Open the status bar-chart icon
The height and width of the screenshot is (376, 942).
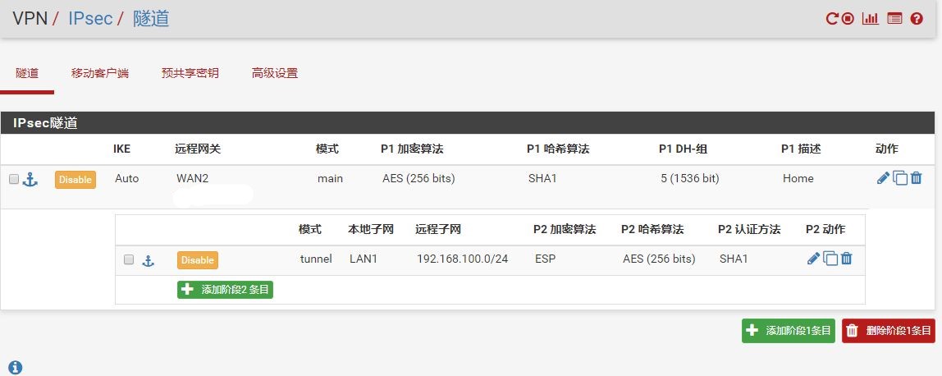pyautogui.click(x=870, y=19)
